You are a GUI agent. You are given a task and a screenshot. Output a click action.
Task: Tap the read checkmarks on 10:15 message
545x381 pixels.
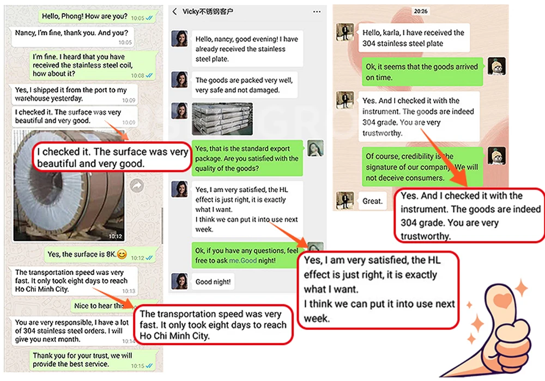[x=149, y=366]
